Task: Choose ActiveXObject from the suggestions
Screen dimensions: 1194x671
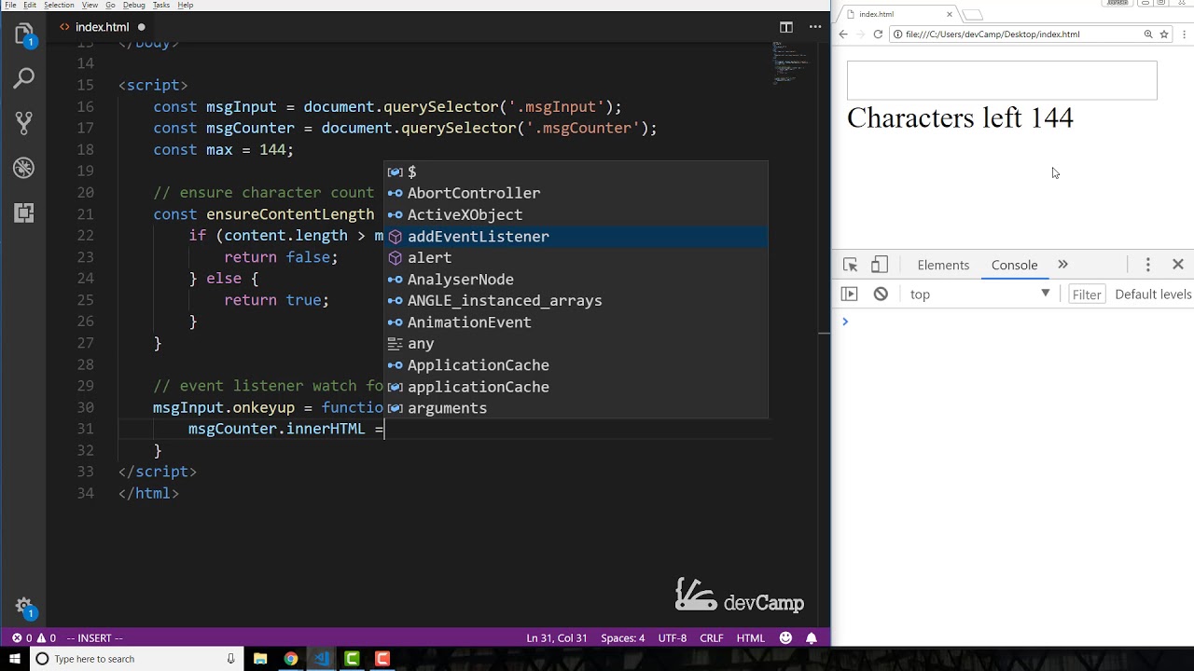Action: [x=577, y=215]
